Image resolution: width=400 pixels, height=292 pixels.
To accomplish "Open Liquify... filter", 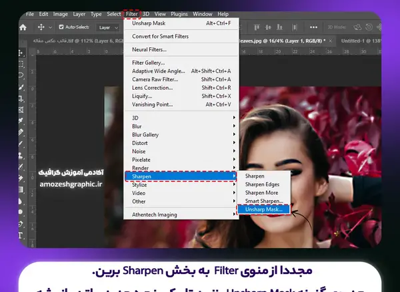I will [181, 96].
